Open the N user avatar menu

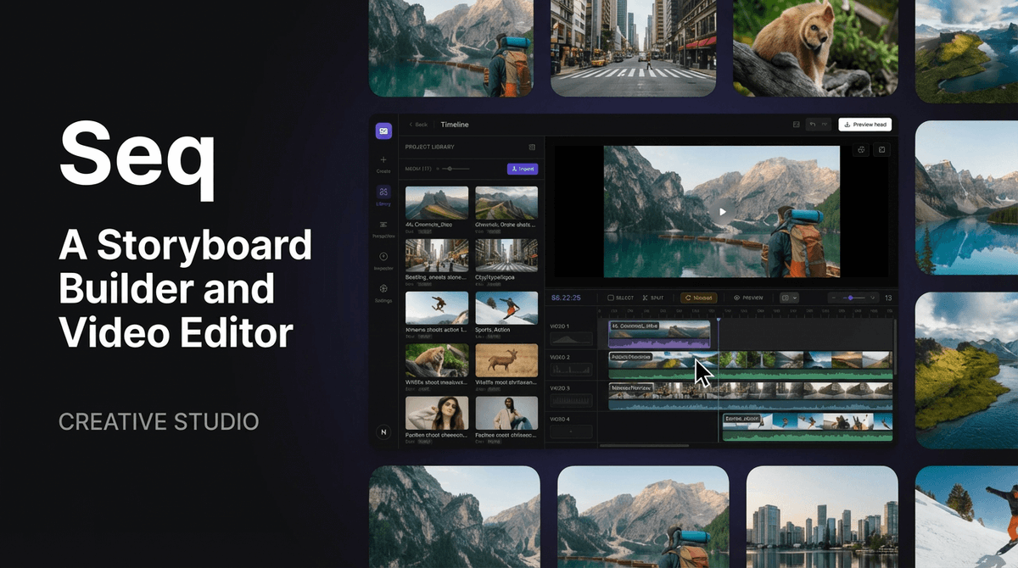383,432
